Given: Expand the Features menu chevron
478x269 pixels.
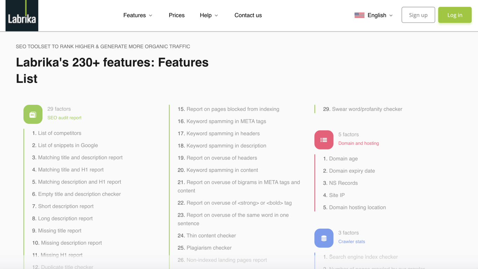Looking at the screenshot, I should 151,15.
